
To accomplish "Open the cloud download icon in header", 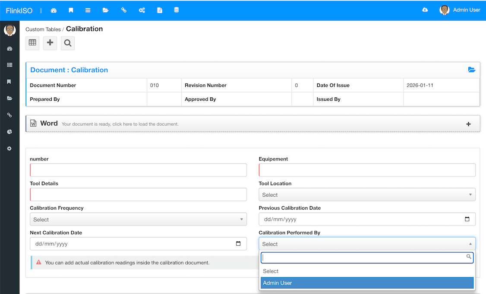I will coord(425,10).
